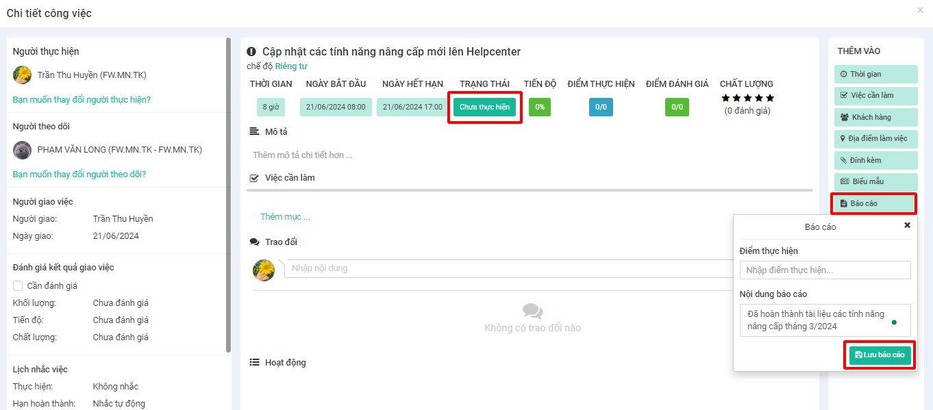Screen dimensions: 933x410
Task: Open the start date 21/06/2024 08:00 picker
Action: point(336,107)
